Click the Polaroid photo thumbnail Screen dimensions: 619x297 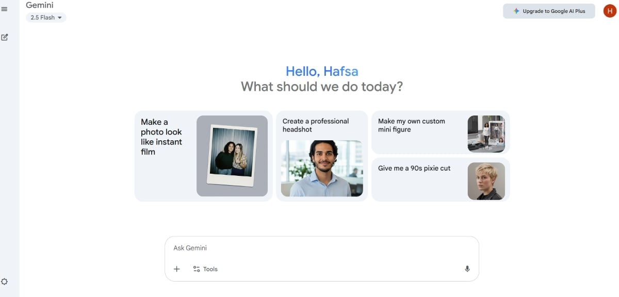(x=232, y=156)
